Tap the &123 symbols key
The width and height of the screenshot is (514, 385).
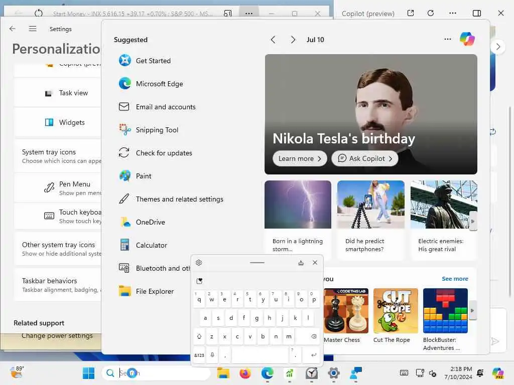tap(199, 355)
